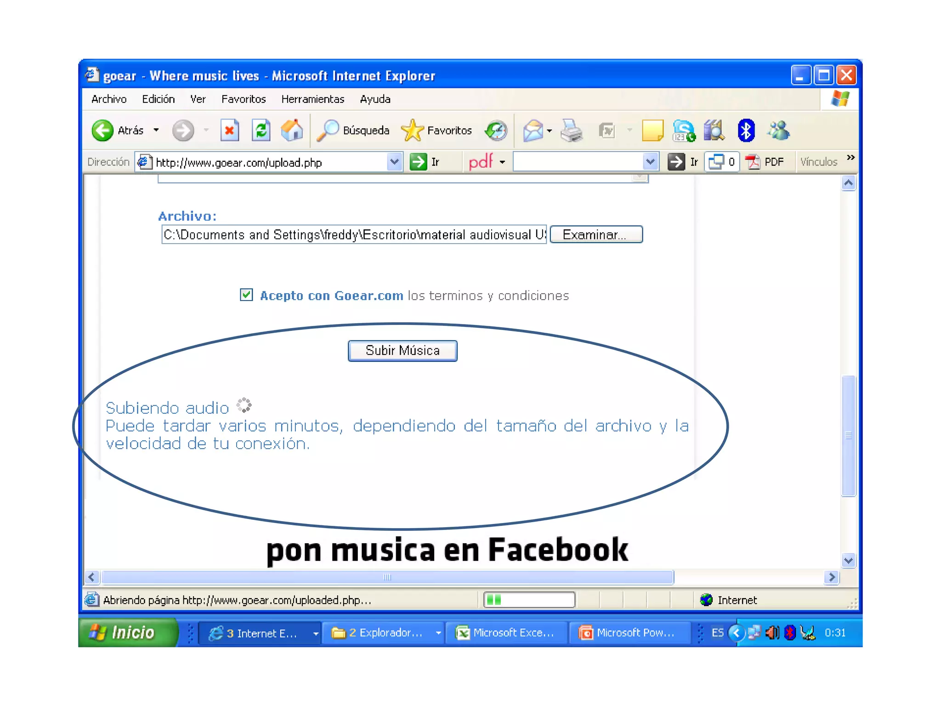Open the pdf toolbar dropdown arrow
The image size is (941, 706).
502,162
